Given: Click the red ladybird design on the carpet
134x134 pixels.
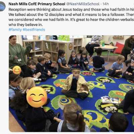Looking at the screenshot, I should [87, 73].
